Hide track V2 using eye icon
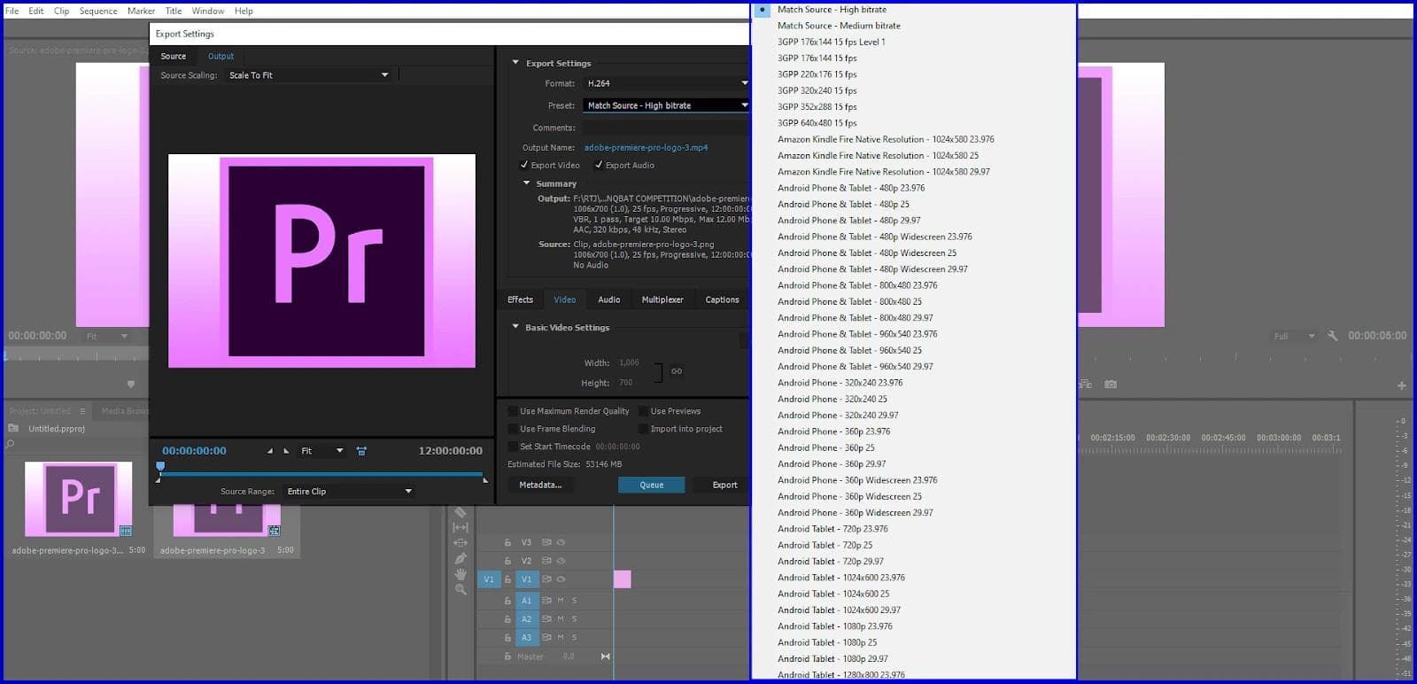1417x684 pixels. coord(561,561)
